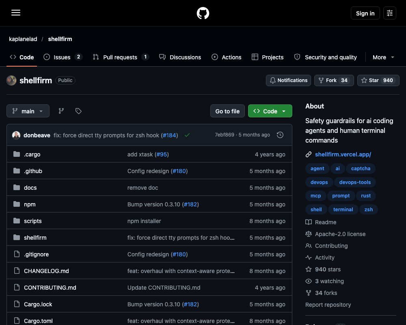Click the link icon beside shellfirm.vercel.app
The image size is (406, 325).
(309, 154)
